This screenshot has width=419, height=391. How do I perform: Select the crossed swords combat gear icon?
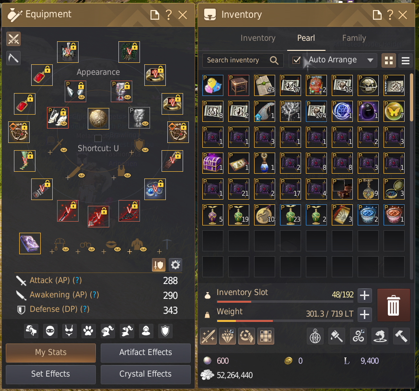coord(13,39)
